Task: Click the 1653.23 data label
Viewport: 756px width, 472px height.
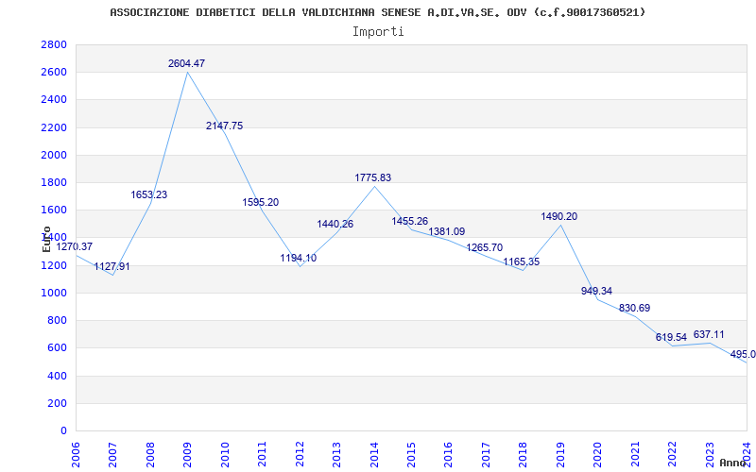Action: (149, 195)
